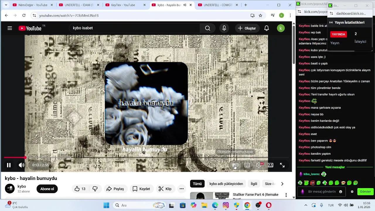Viewport: 375px width, 211px height.
Task: Open File Explorer from taskbar
Action: (x=204, y=205)
